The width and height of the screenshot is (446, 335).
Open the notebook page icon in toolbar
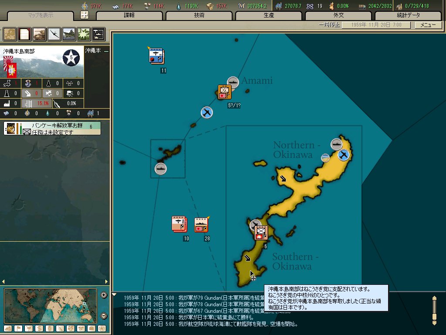(x=24, y=34)
